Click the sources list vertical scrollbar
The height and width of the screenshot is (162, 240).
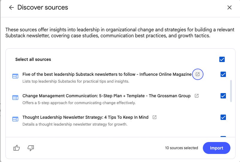tap(231, 91)
